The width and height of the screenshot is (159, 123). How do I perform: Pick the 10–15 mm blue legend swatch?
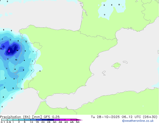click(33, 120)
